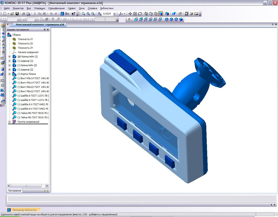Toggle the shaded rendering display mode
278x217 pixels.
(x=161, y=14)
